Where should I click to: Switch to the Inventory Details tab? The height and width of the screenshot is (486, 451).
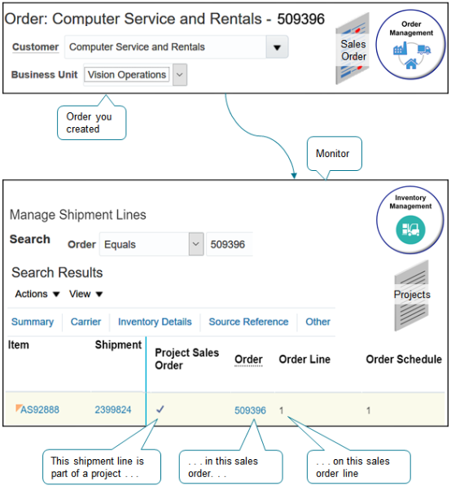tap(155, 322)
